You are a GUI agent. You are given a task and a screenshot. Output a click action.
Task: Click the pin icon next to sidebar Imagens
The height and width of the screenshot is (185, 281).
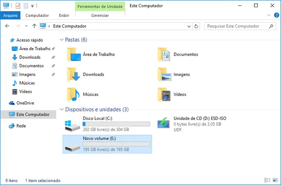point(53,75)
